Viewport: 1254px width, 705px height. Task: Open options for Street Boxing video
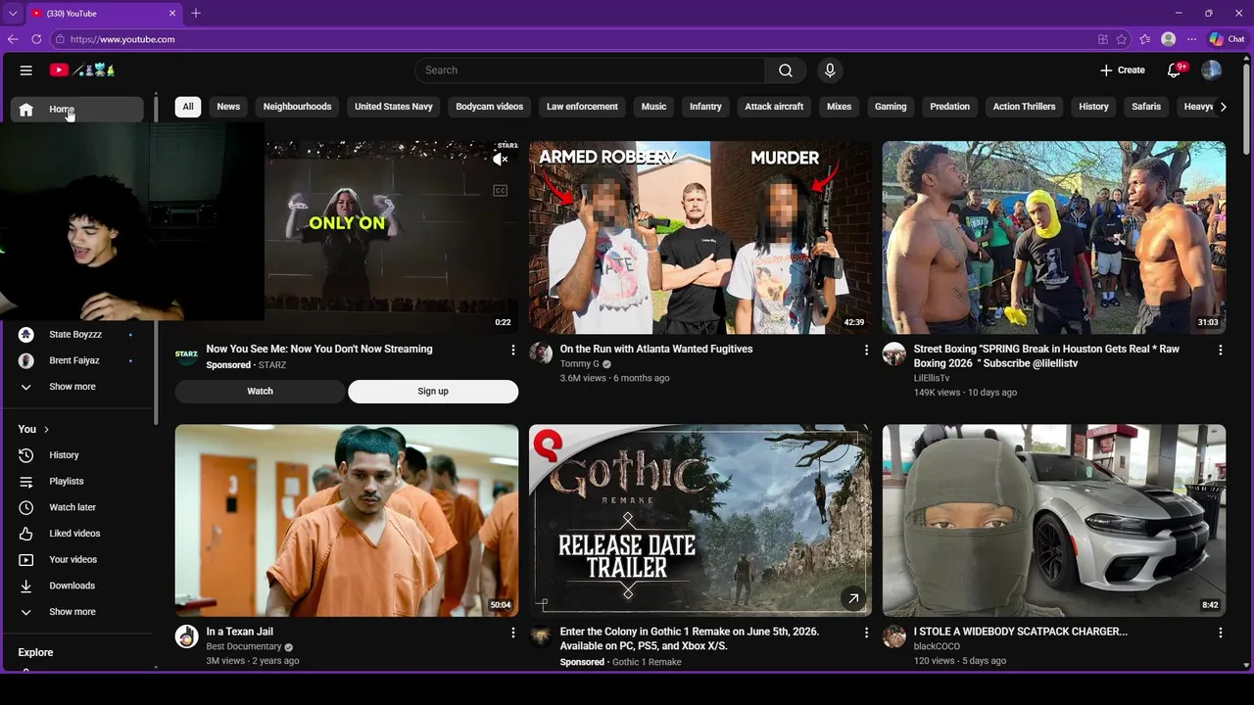tap(1220, 350)
